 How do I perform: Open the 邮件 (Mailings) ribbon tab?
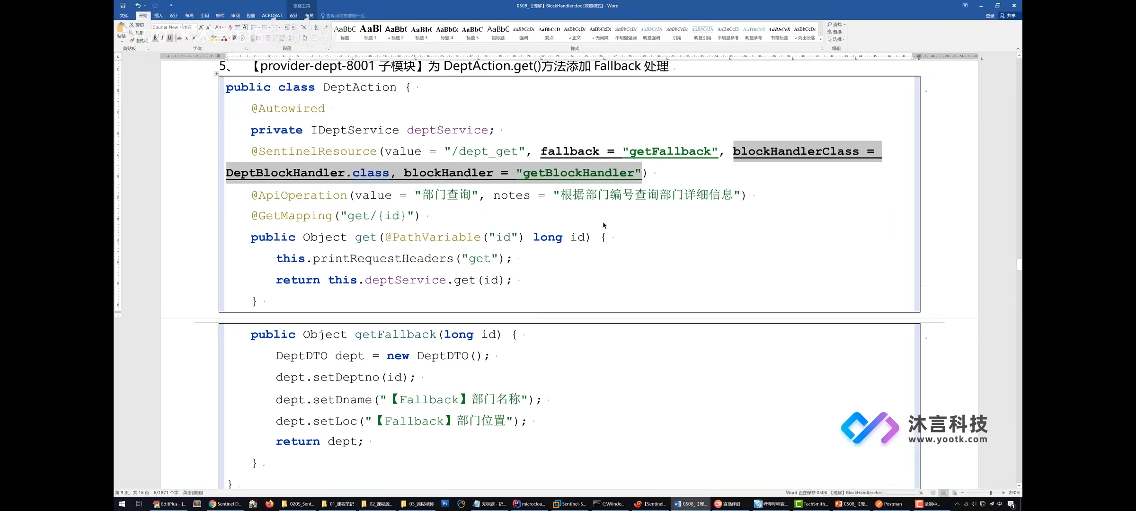pyautogui.click(x=220, y=16)
